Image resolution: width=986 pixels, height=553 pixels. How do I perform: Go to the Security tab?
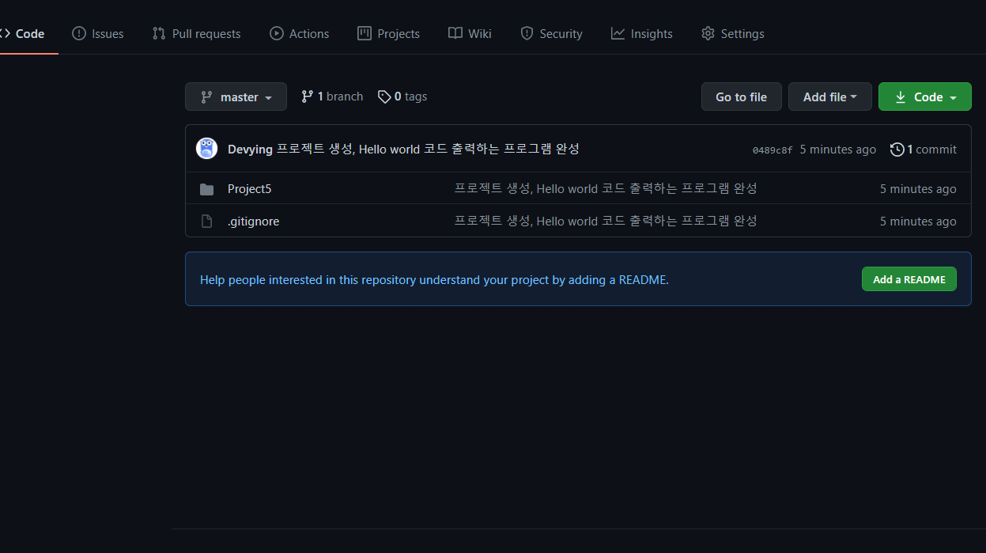tap(551, 34)
